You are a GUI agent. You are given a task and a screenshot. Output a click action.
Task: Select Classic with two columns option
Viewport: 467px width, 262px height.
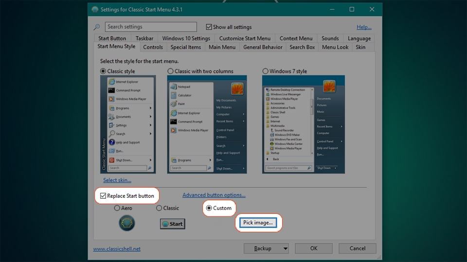tap(170, 71)
